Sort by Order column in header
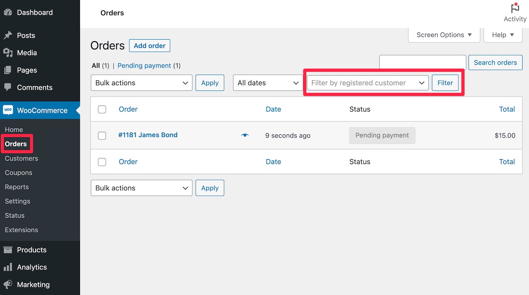This screenshot has width=529, height=295. [x=128, y=109]
